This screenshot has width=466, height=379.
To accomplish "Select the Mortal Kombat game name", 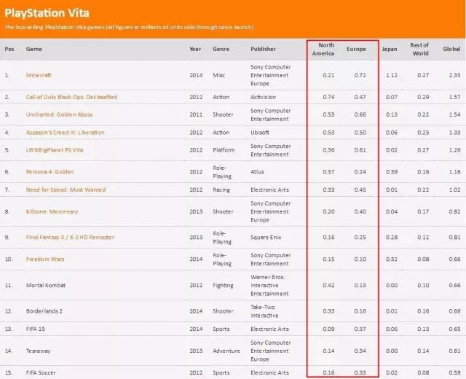I will click(46, 285).
